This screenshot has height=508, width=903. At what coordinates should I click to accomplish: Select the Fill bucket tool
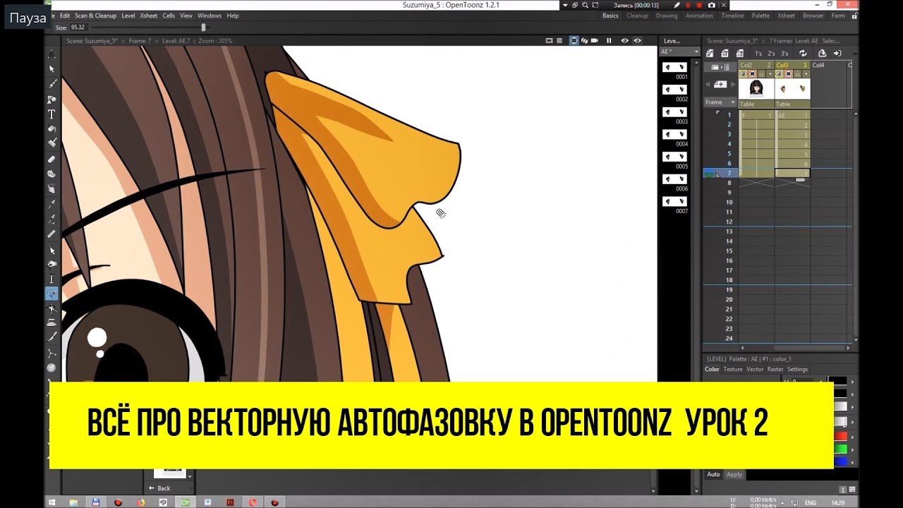51,129
